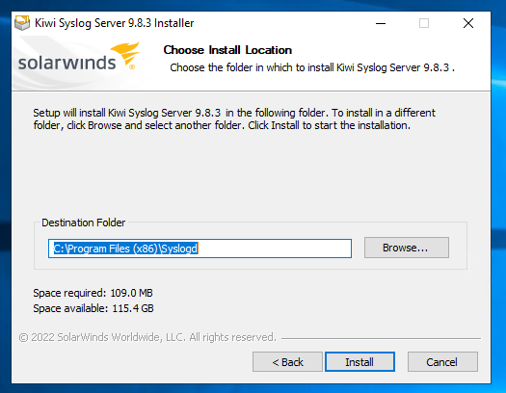The image size is (506, 393).
Task: Click the disabled maximize button
Action: coord(424,23)
